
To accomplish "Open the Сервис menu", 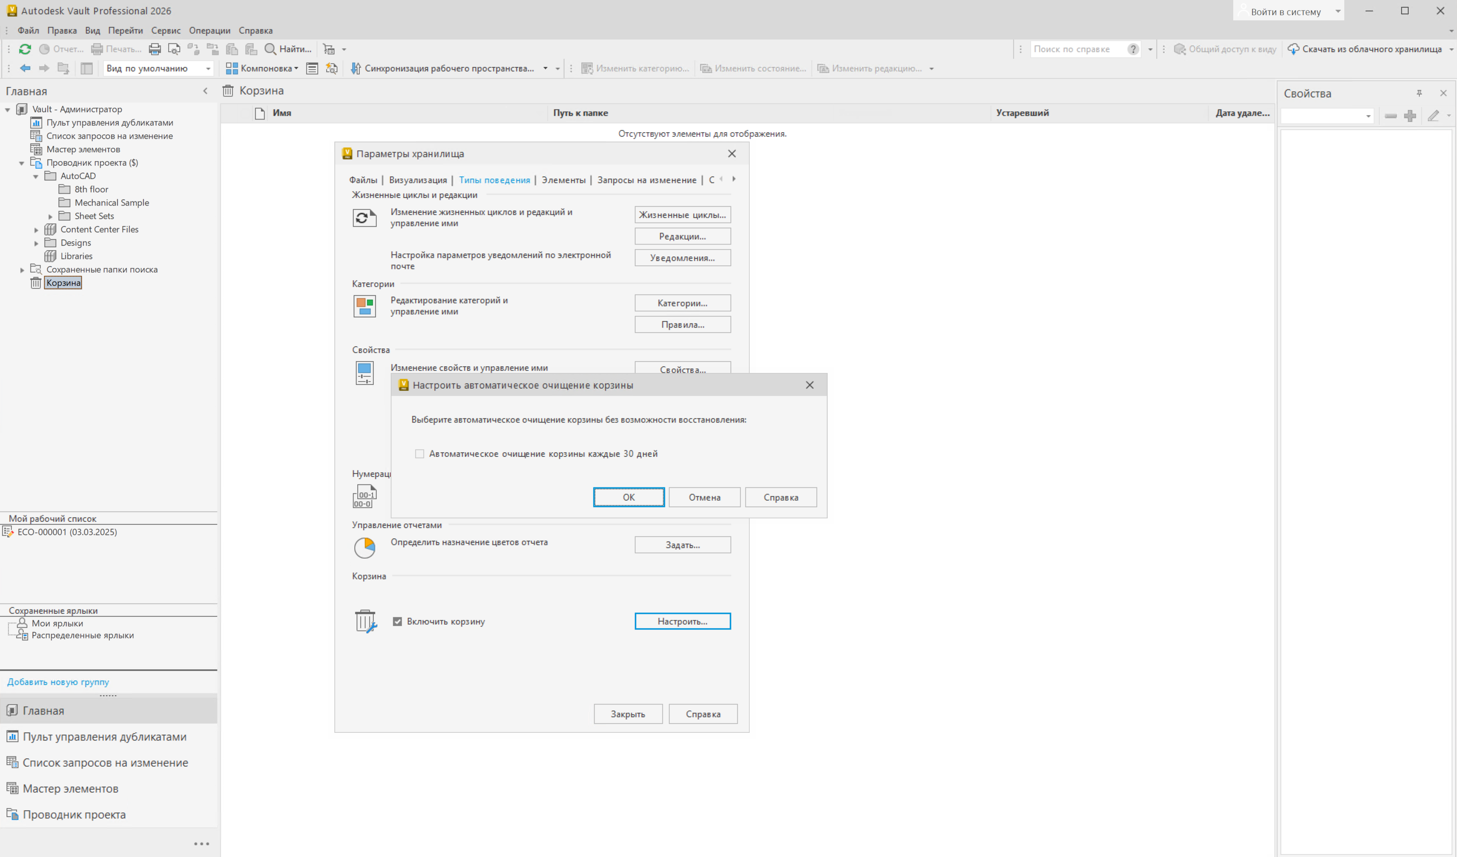I will (165, 31).
